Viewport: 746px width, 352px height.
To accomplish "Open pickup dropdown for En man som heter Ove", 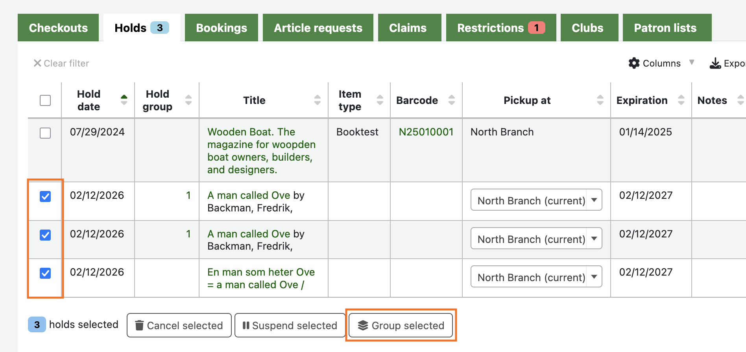I will (536, 277).
